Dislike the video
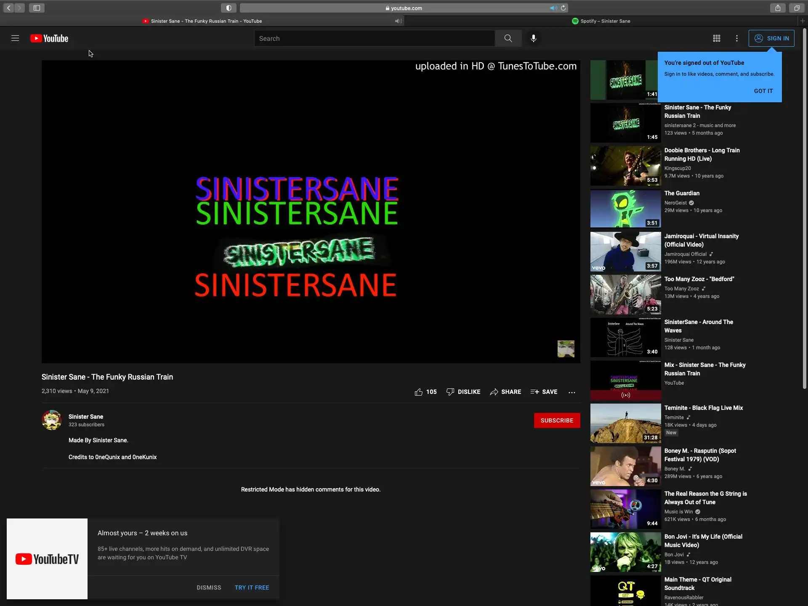 (x=463, y=392)
